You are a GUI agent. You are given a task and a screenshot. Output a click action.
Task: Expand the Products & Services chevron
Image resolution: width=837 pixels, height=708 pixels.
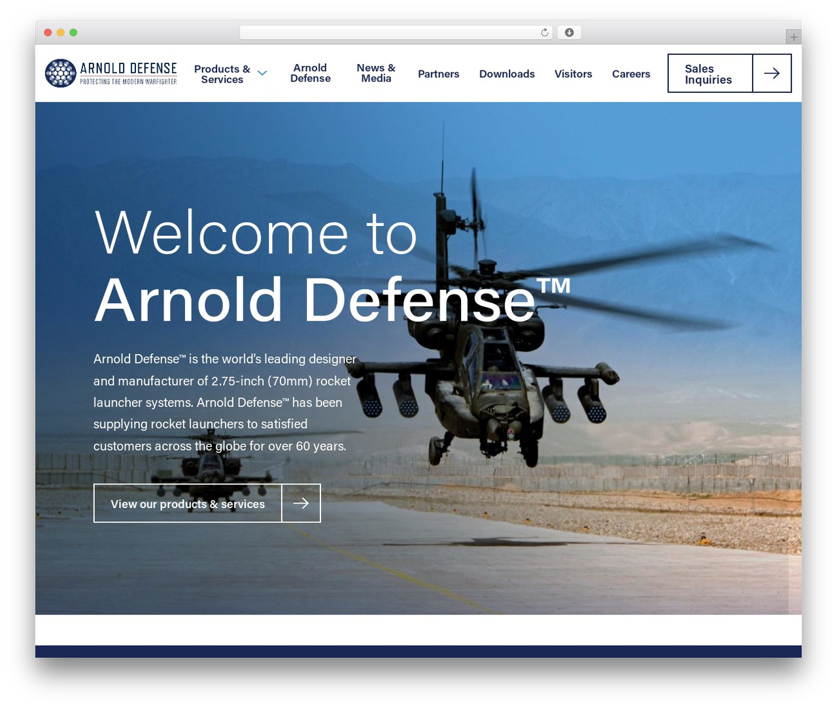coord(262,73)
